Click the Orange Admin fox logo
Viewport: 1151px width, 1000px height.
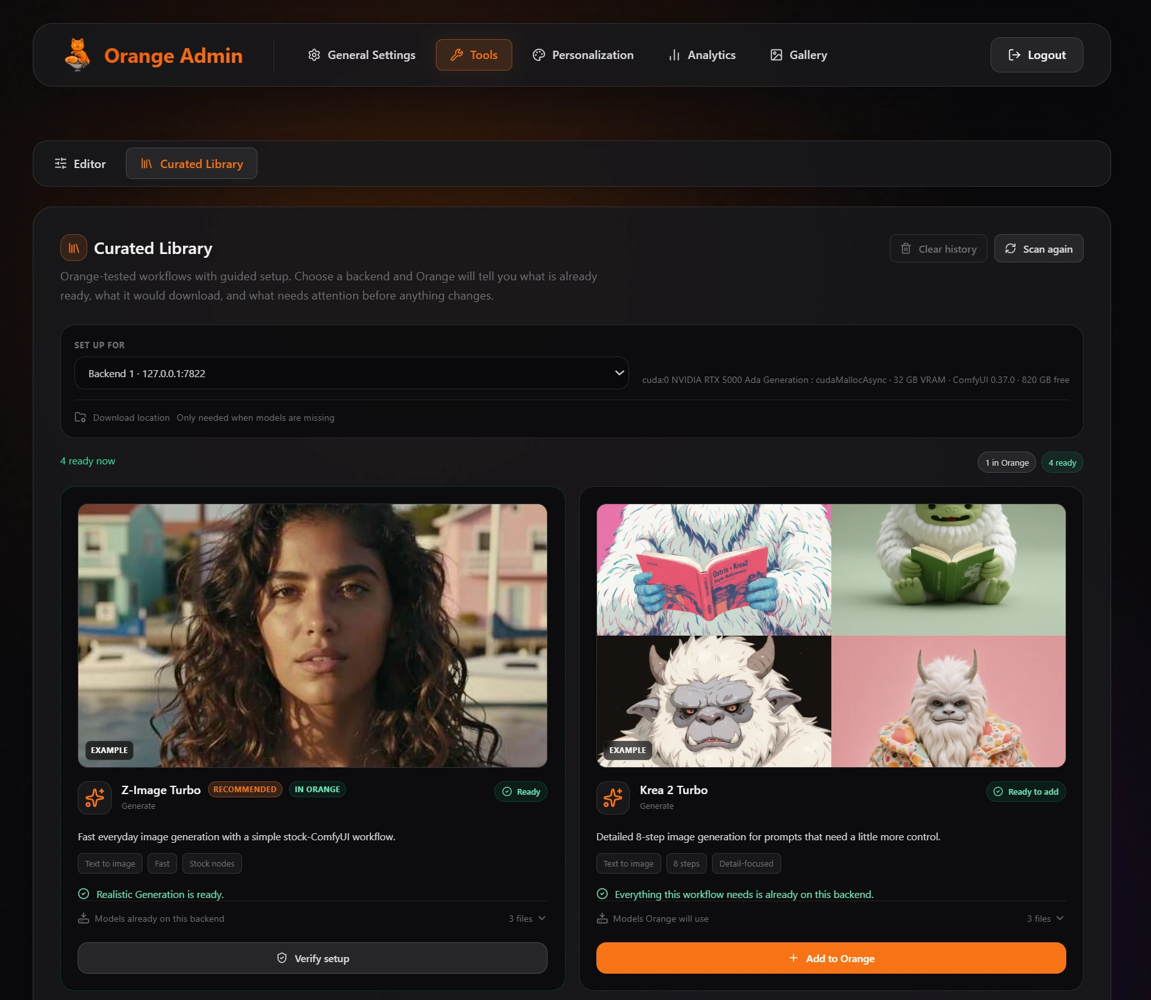78,55
